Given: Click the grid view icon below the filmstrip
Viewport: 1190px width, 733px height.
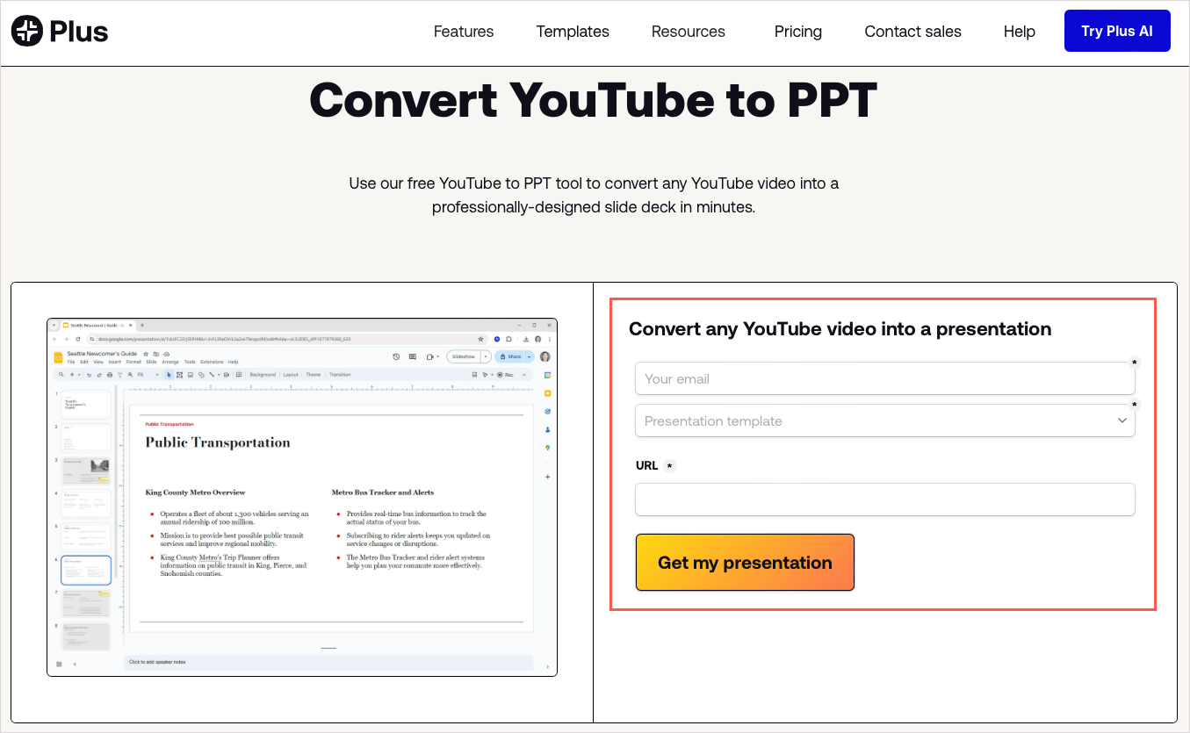Looking at the screenshot, I should click(x=59, y=665).
